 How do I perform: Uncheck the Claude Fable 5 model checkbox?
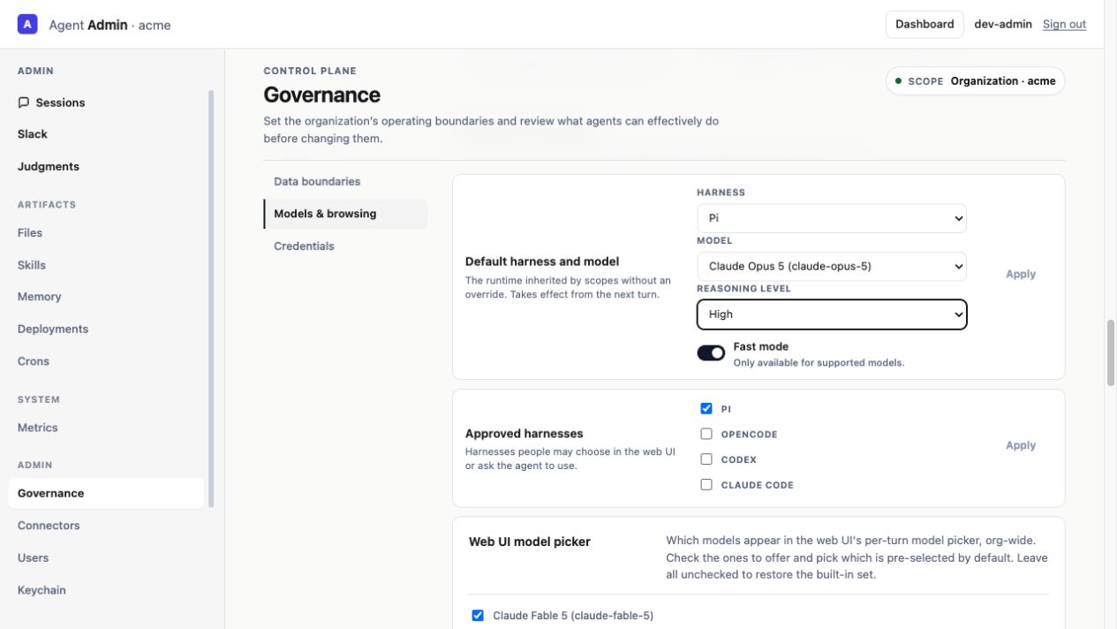478,616
